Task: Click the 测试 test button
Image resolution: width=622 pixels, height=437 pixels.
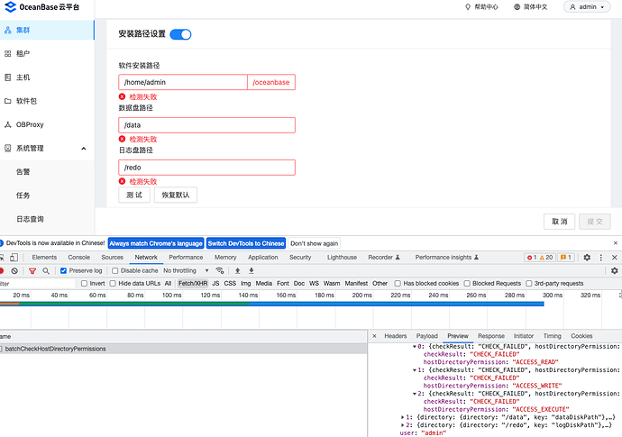Action: point(134,195)
